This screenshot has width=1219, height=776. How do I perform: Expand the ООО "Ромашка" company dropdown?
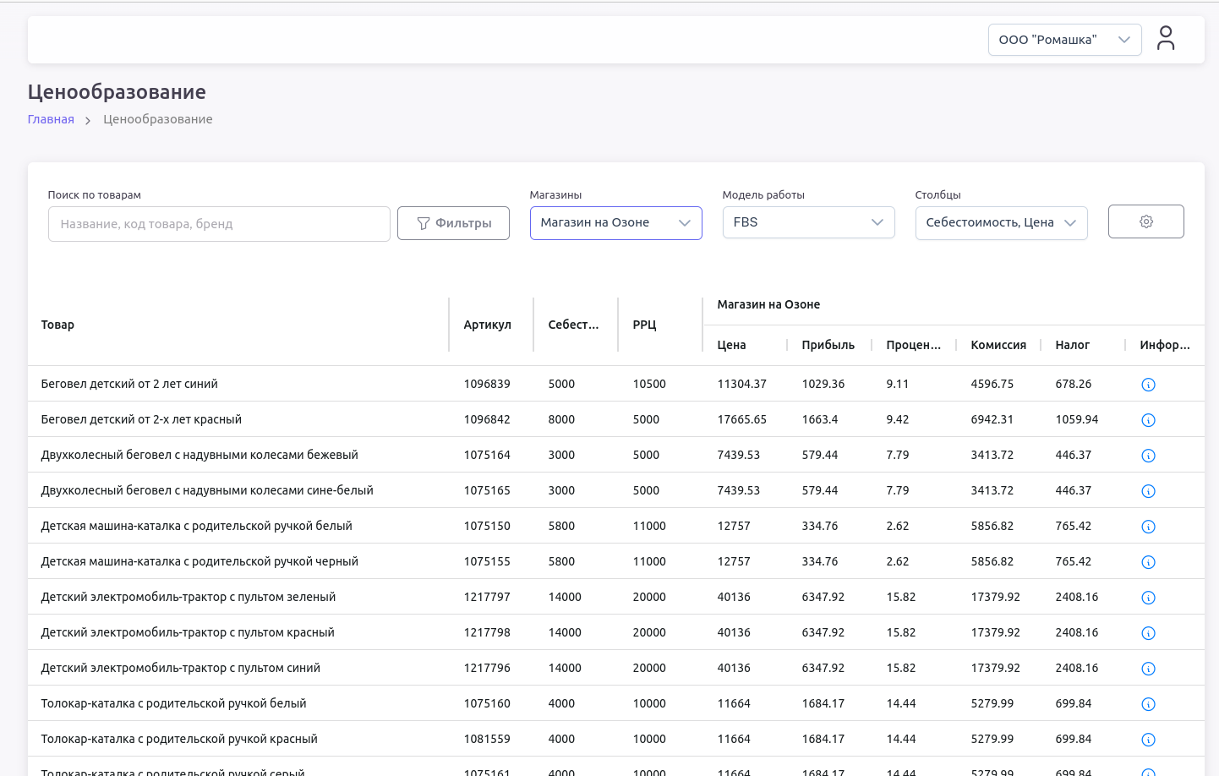coord(1064,40)
